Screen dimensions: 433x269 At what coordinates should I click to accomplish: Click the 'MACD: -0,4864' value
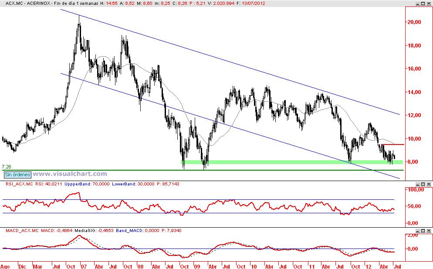pos(57,230)
